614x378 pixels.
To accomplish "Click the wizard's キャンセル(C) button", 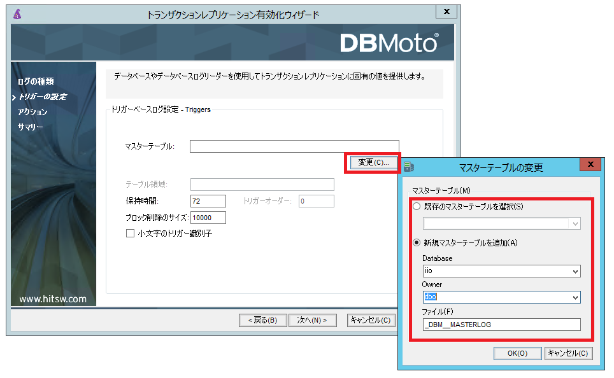I will tap(371, 320).
